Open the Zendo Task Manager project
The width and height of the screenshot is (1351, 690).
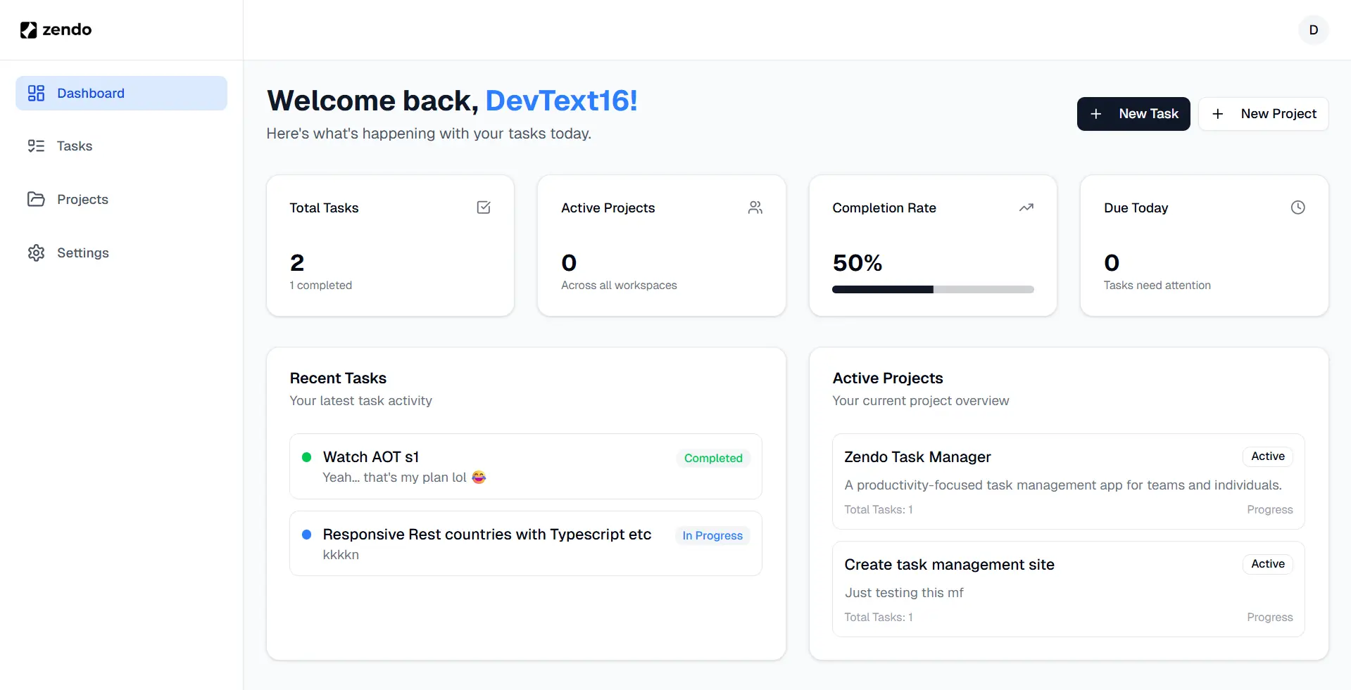[x=917, y=457]
